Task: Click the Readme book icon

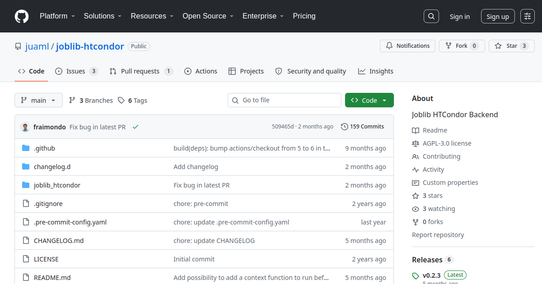Action: (416, 130)
